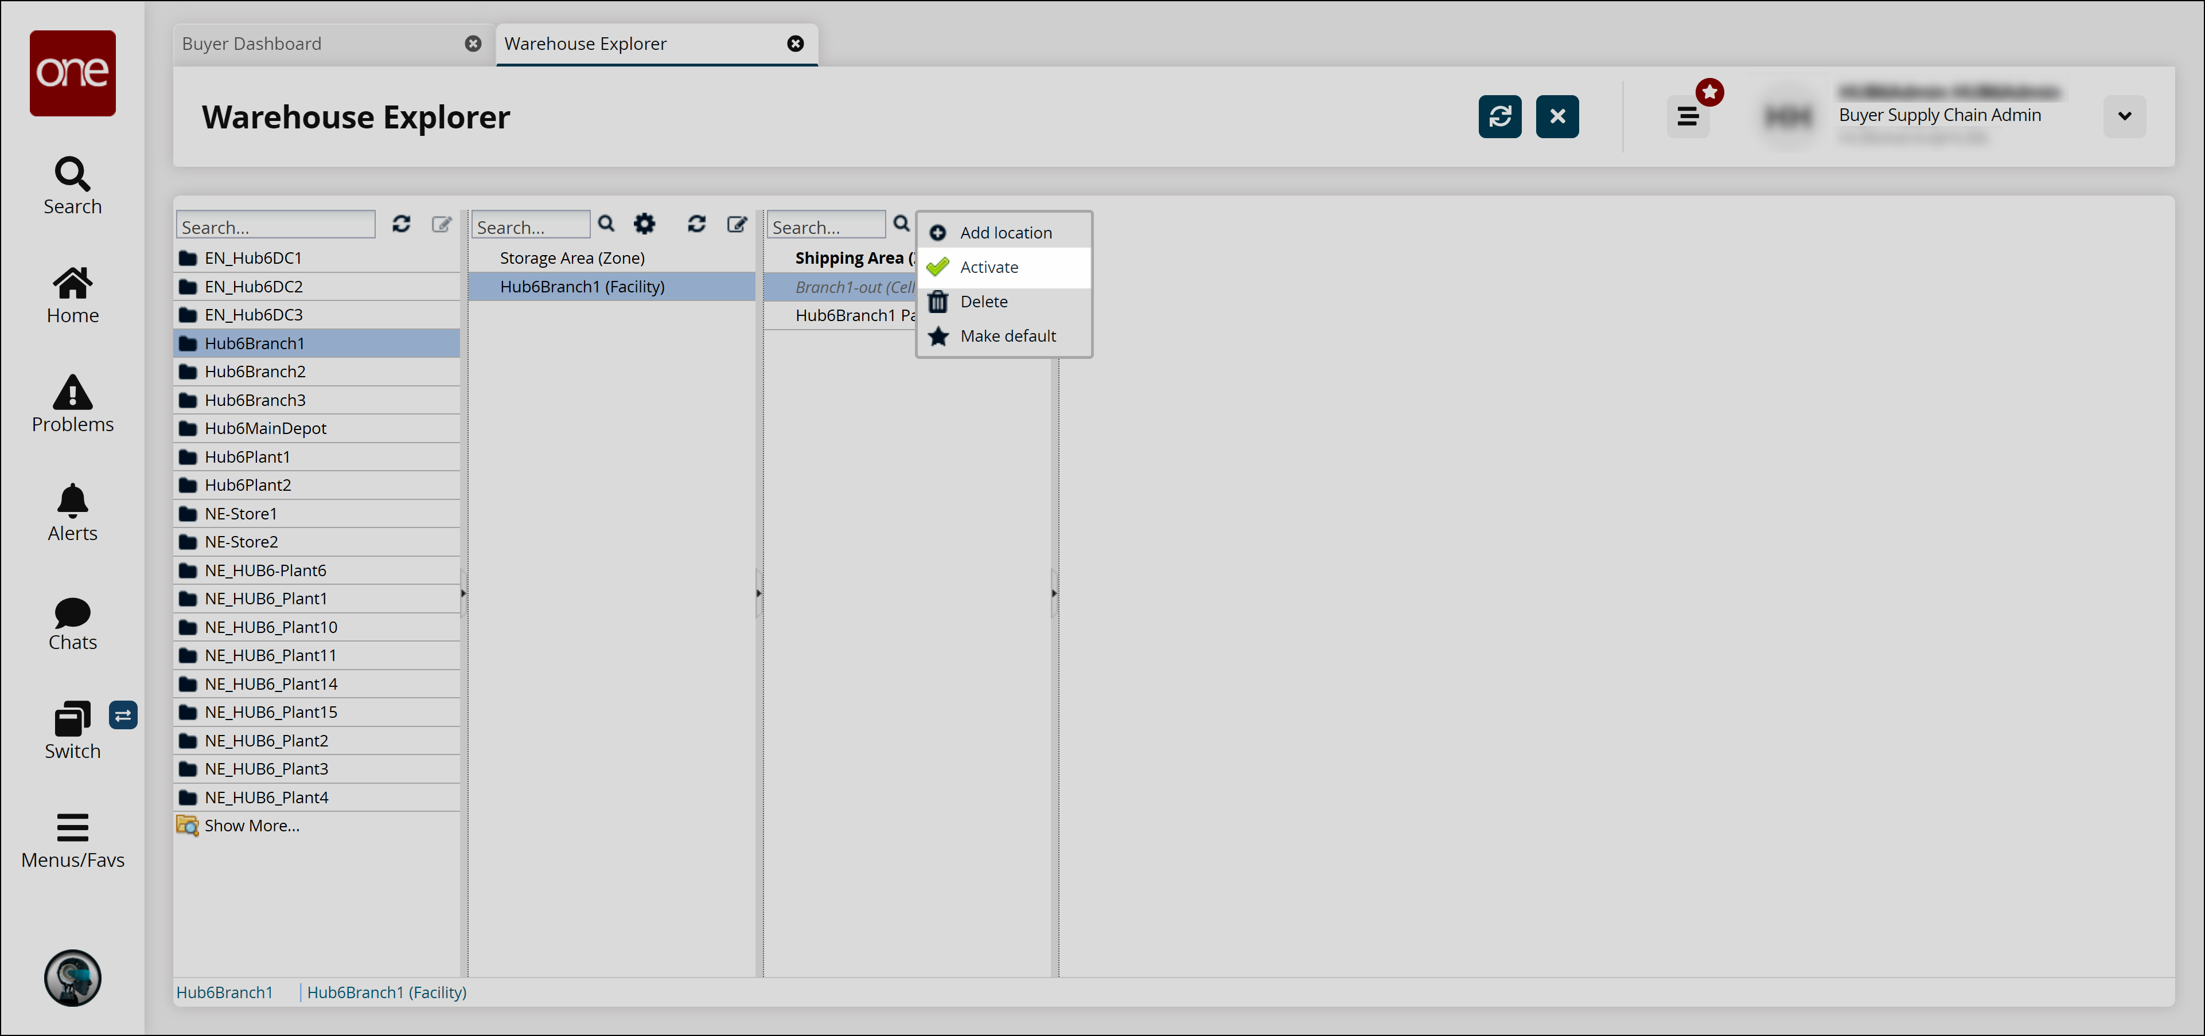Click the search magnifier in middle pane
This screenshot has height=1036, width=2205.
pos(606,224)
